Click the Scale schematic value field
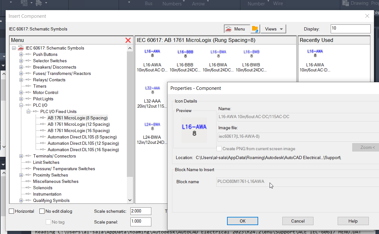Viewport: 379px width, 234px height. click(x=141, y=211)
